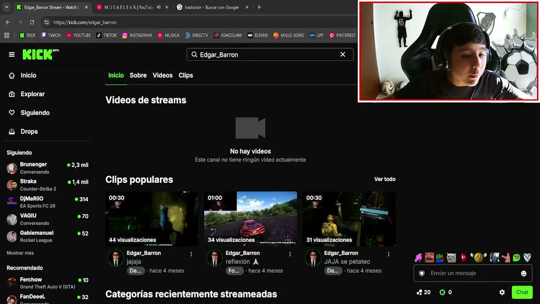Mute the YouTube tab audio
The width and height of the screenshot is (540, 304).
159,7
